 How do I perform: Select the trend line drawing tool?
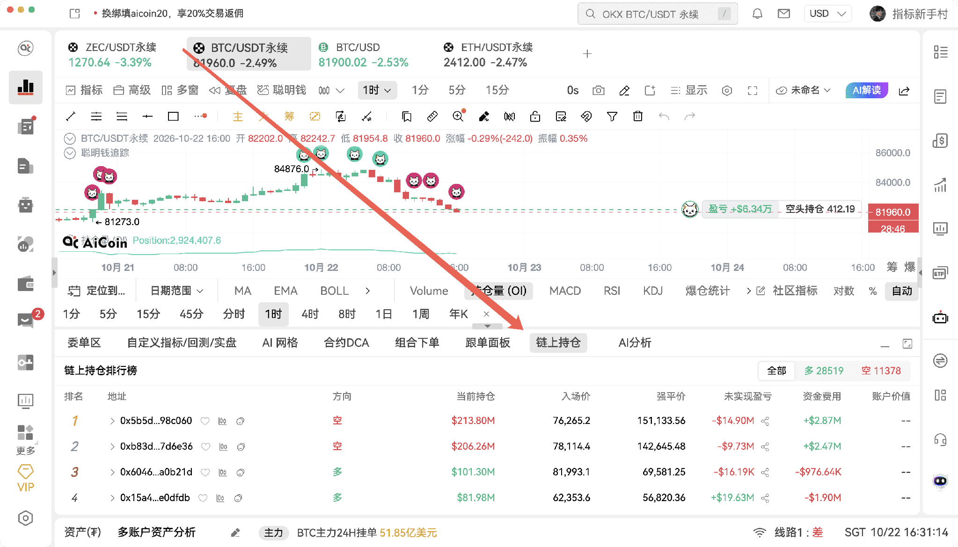71,117
